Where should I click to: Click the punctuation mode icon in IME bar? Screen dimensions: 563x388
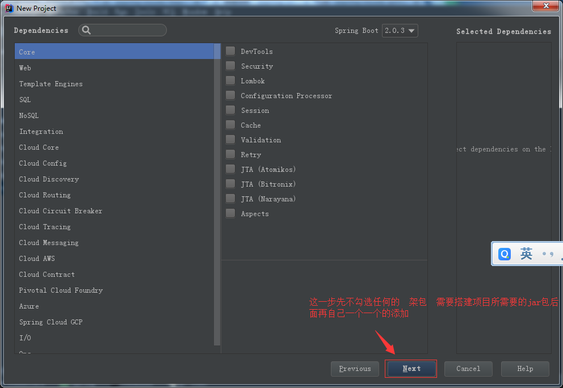pos(548,254)
